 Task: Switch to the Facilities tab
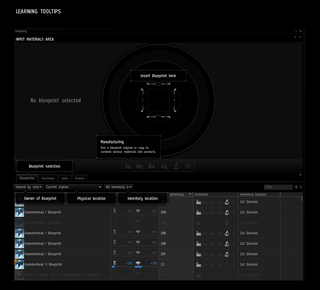tap(48, 178)
